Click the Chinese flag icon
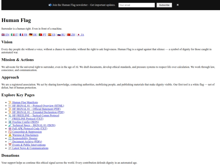Viewport: 220px width, 165px height. [x=69, y=35]
